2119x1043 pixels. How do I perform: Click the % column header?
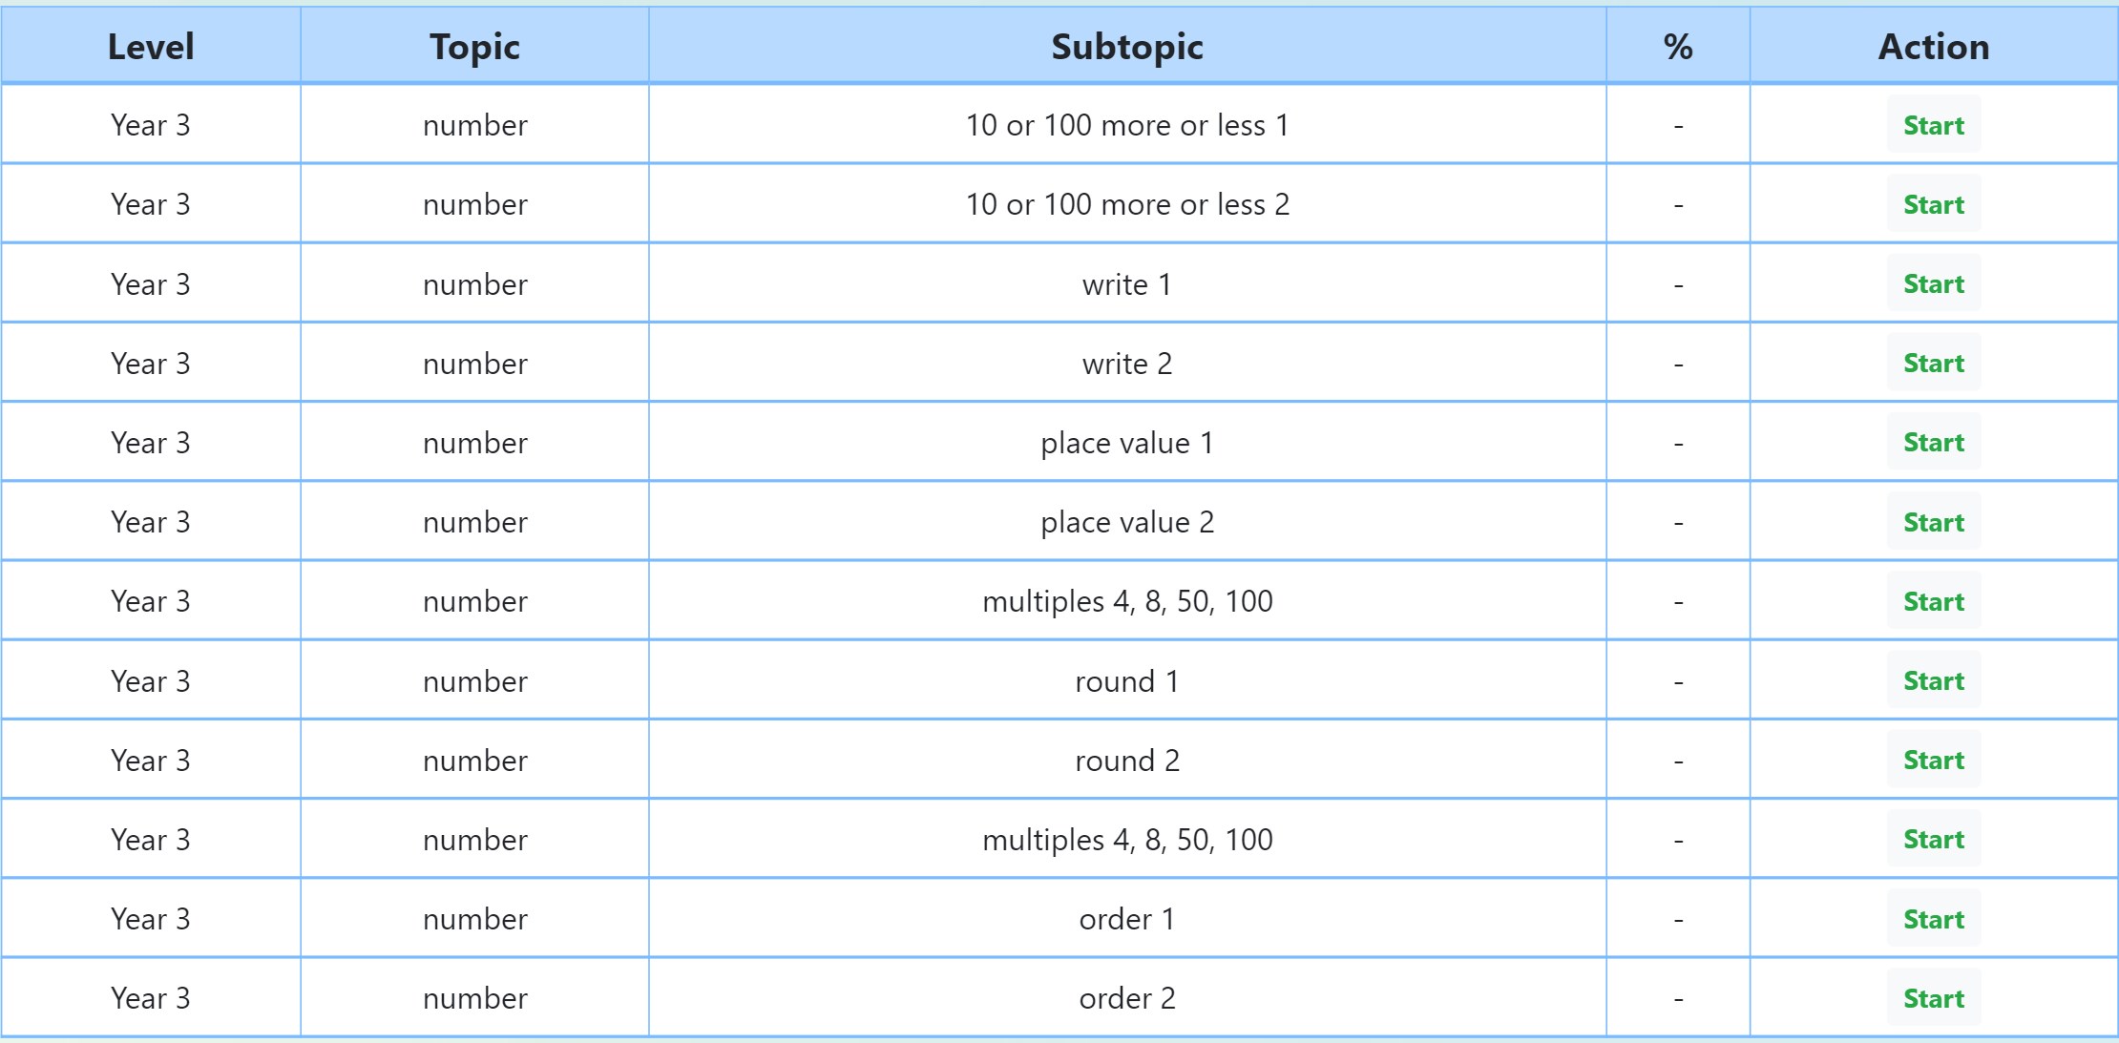1677,46
